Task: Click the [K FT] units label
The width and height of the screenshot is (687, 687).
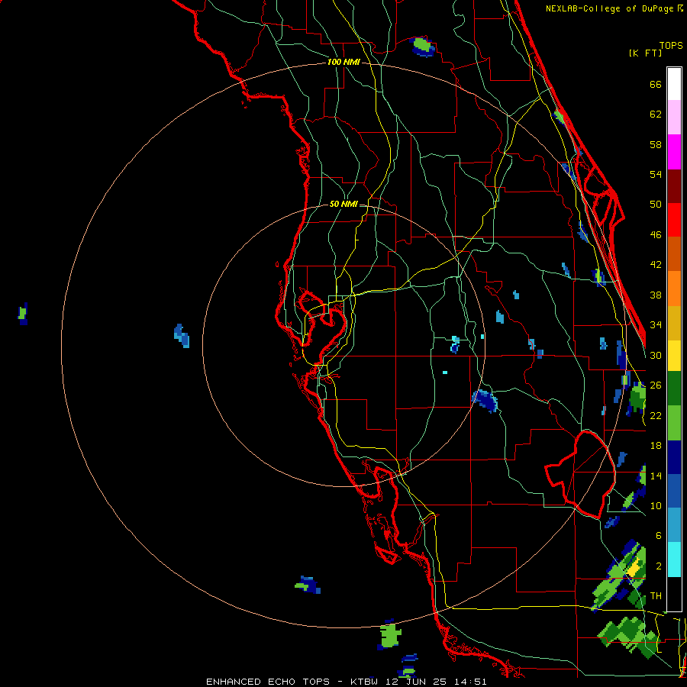Action: pyautogui.click(x=645, y=53)
